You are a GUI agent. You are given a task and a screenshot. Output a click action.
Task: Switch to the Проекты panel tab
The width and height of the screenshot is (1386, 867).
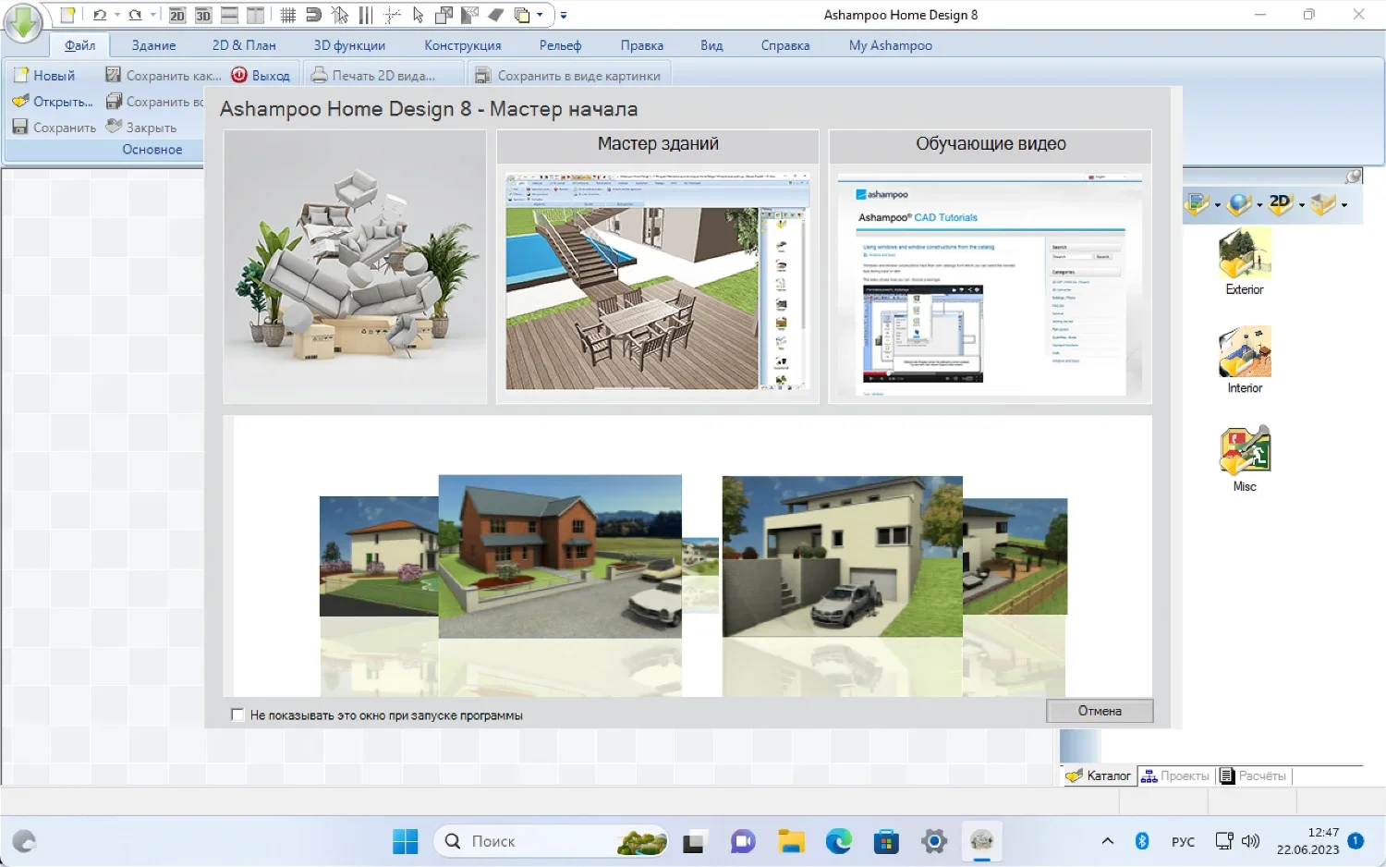[1175, 776]
